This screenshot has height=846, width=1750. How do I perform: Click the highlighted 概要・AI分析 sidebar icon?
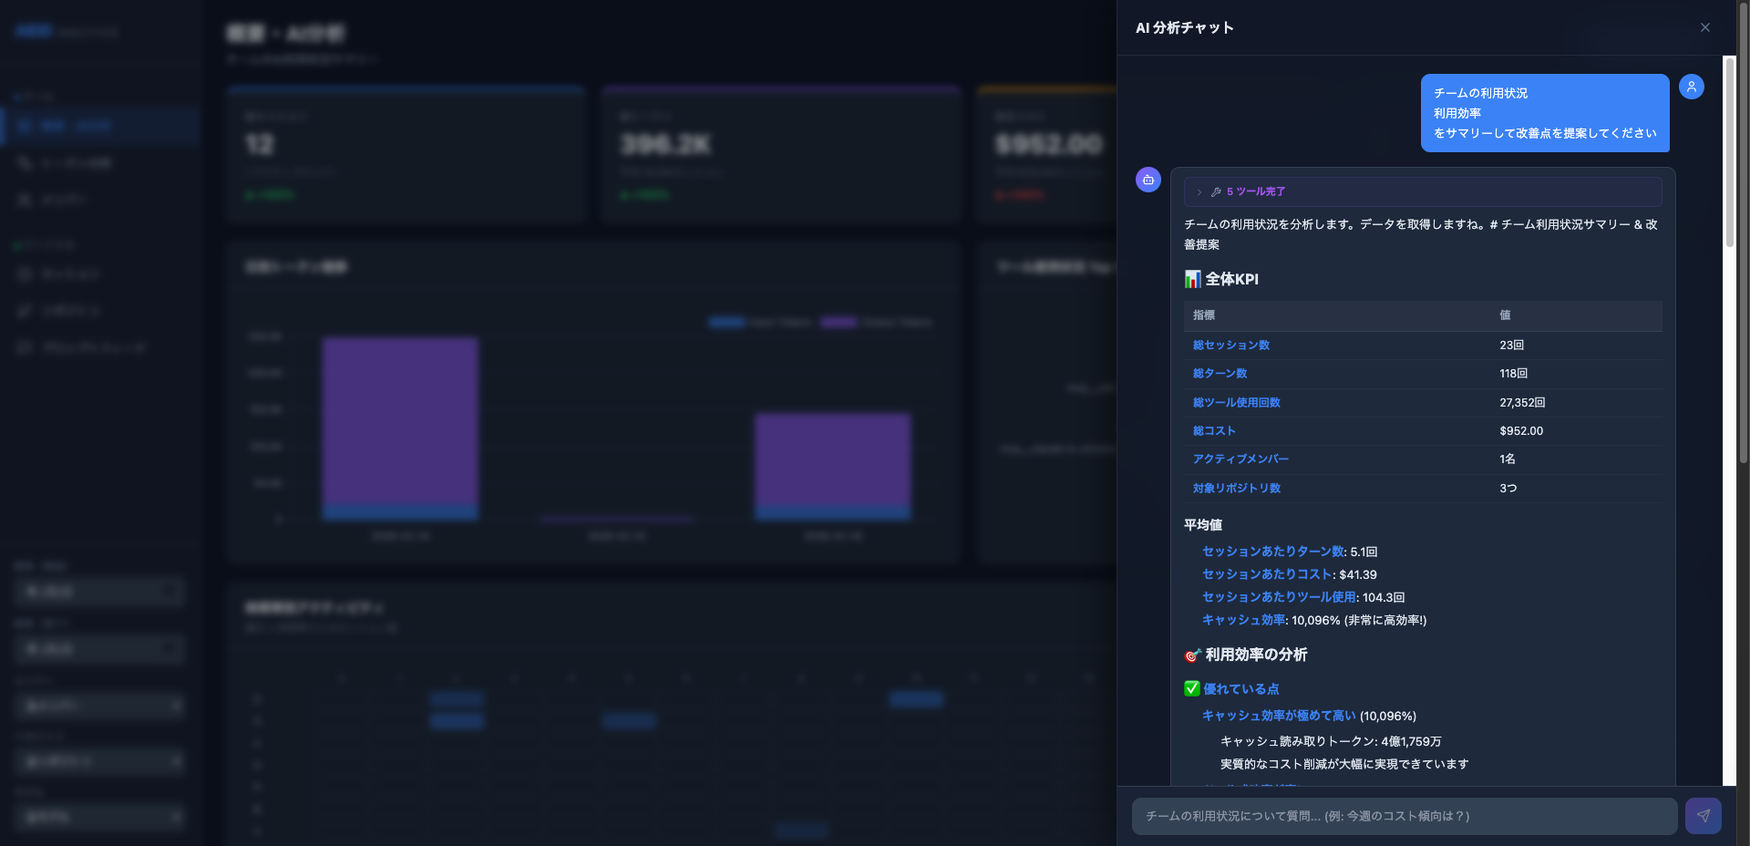25,126
